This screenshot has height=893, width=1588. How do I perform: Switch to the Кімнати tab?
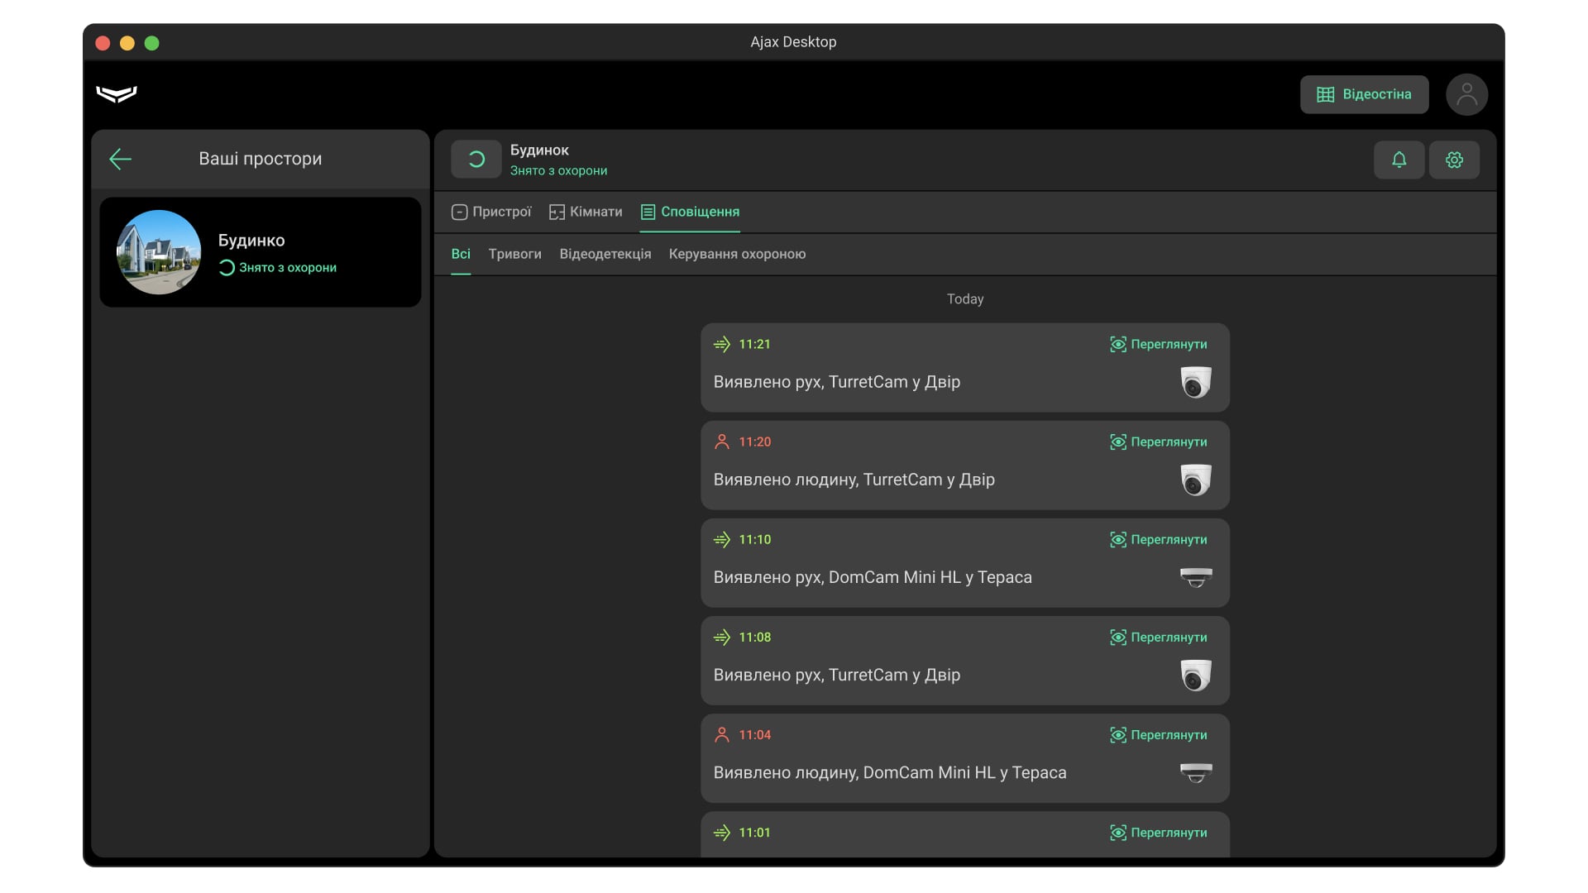[x=586, y=212]
